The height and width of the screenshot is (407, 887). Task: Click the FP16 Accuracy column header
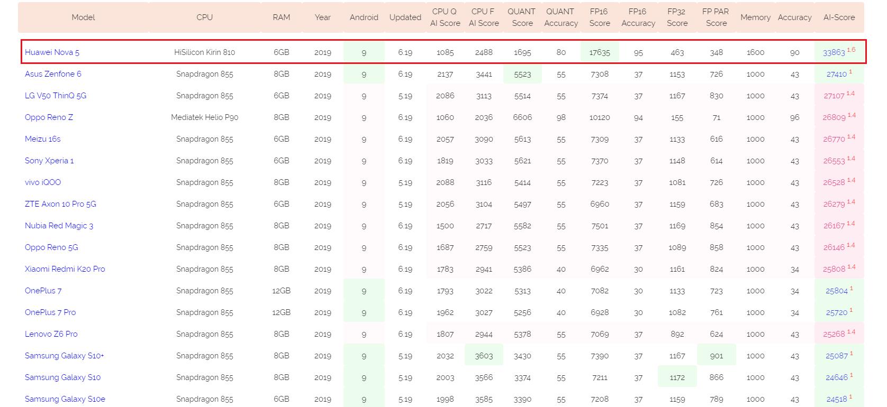(638, 17)
